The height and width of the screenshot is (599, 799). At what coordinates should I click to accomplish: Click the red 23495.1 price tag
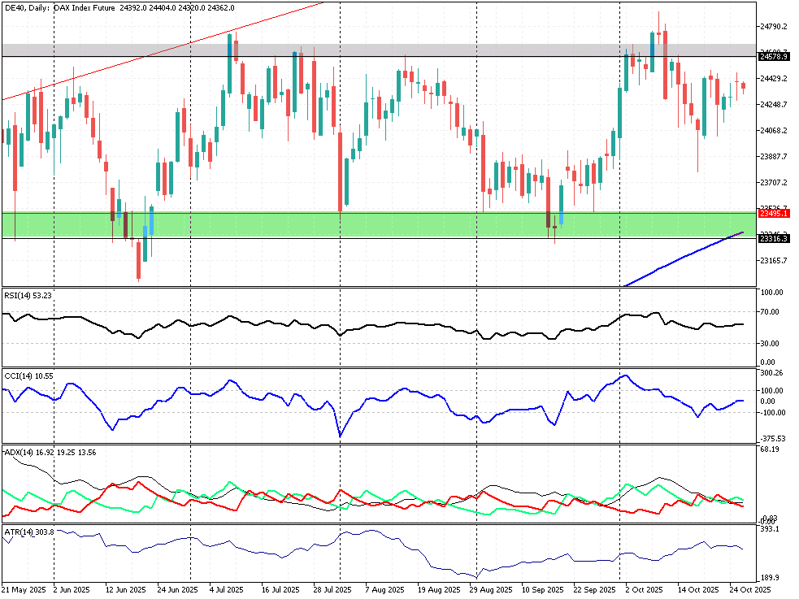point(771,213)
